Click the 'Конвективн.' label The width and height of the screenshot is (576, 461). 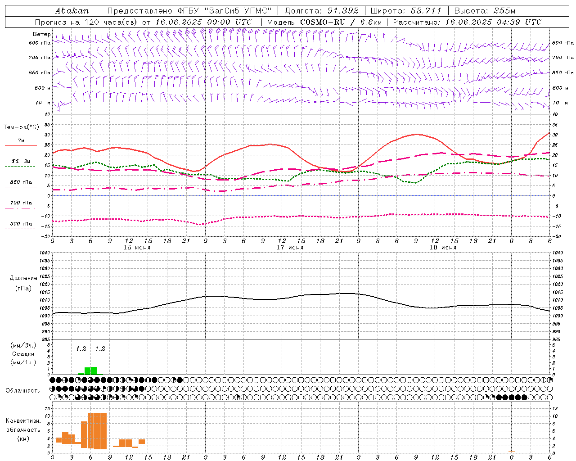click(x=23, y=421)
